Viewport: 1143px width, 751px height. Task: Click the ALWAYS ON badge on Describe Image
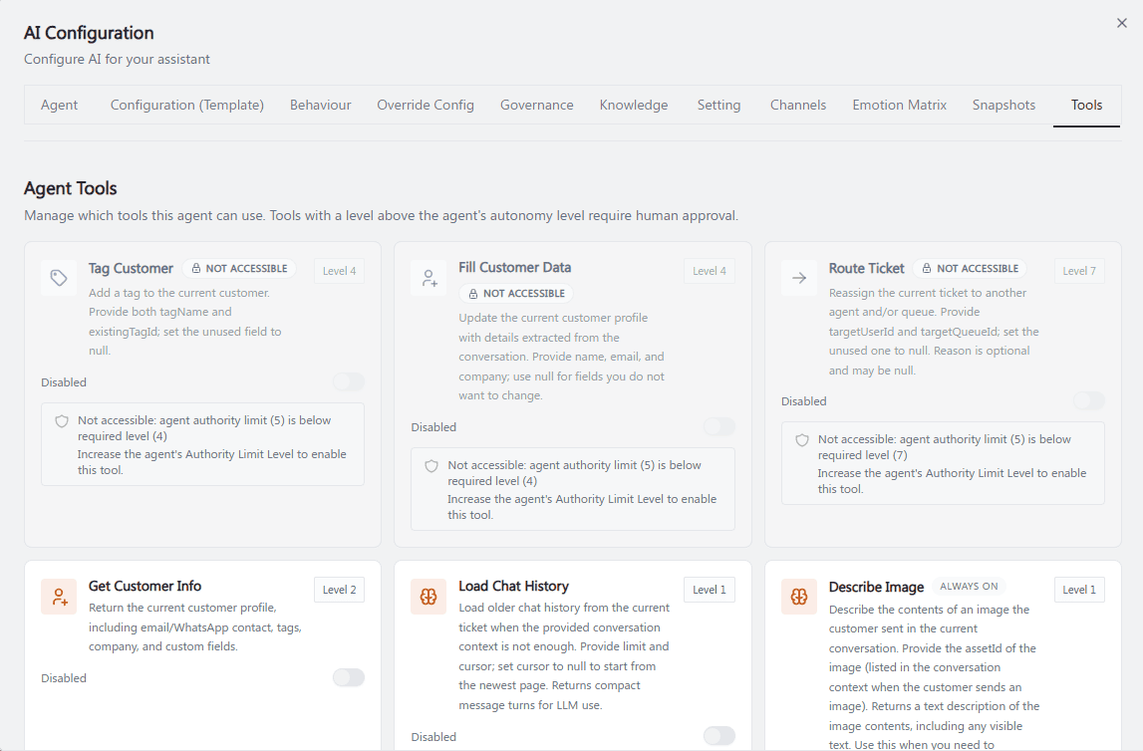pyautogui.click(x=969, y=587)
